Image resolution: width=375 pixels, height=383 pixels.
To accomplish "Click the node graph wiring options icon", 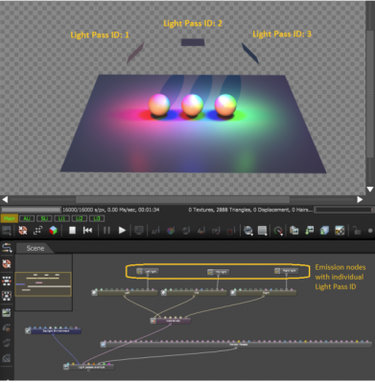I will click(x=7, y=248).
